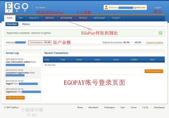This screenshot has height=118, width=169.
Task: Select the Overview sub-tab
Action: click(x=12, y=24)
